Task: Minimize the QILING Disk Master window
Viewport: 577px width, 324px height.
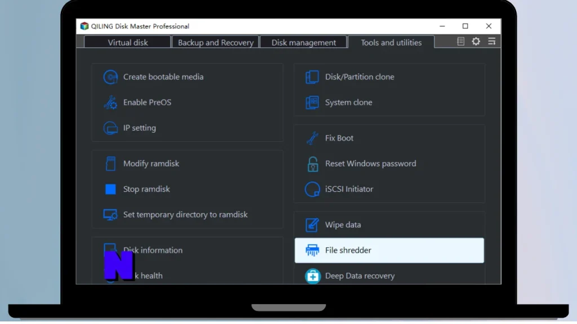Action: (442, 26)
